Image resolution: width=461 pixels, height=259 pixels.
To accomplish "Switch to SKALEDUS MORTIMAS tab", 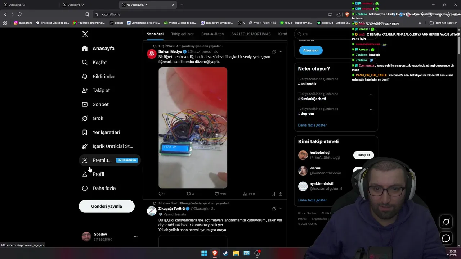I will (x=251, y=34).
